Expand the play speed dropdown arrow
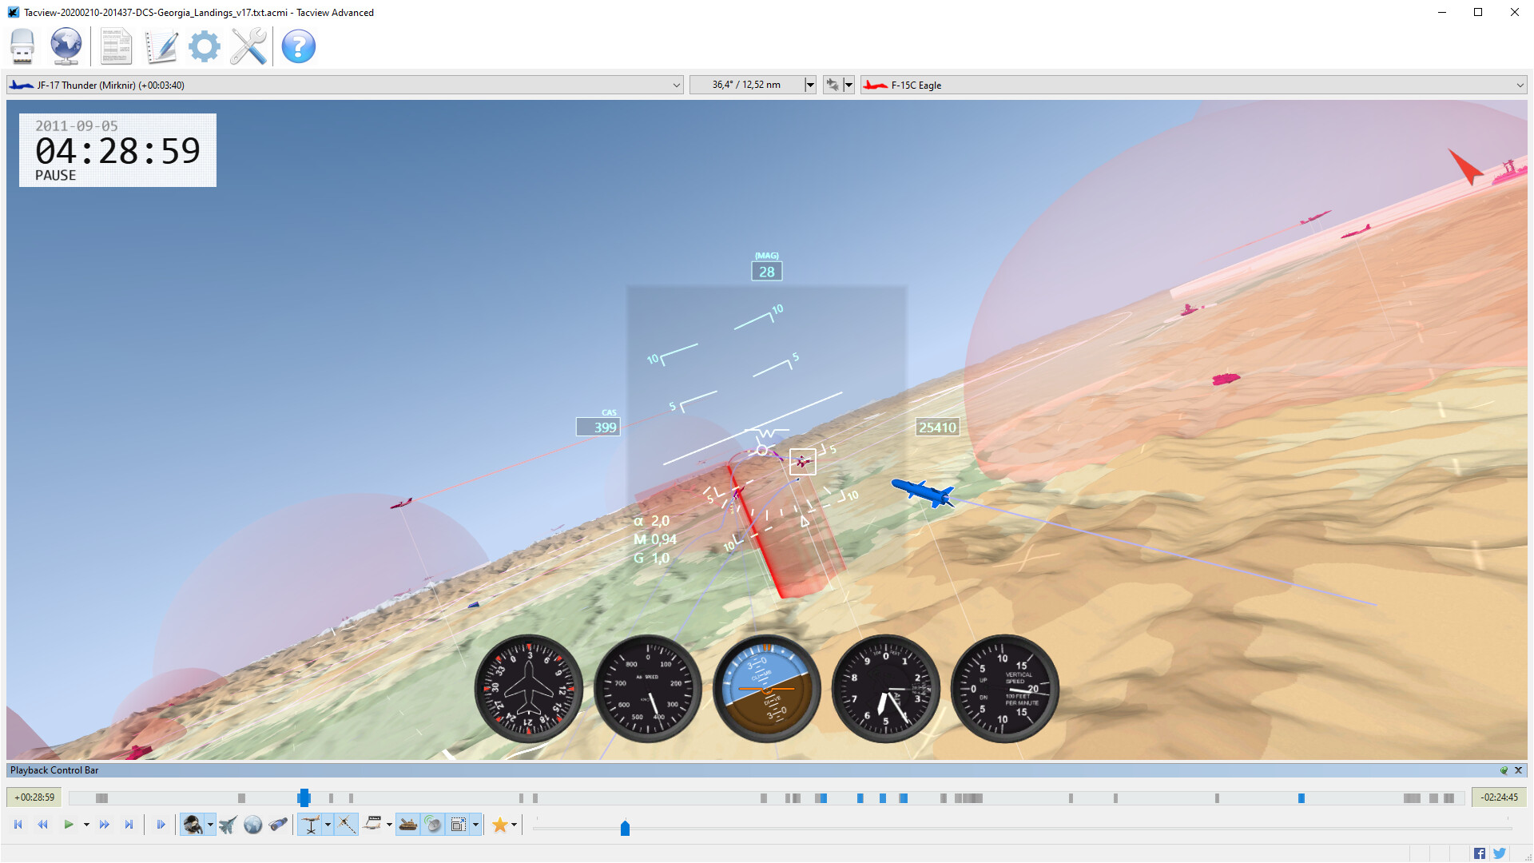 coord(86,824)
